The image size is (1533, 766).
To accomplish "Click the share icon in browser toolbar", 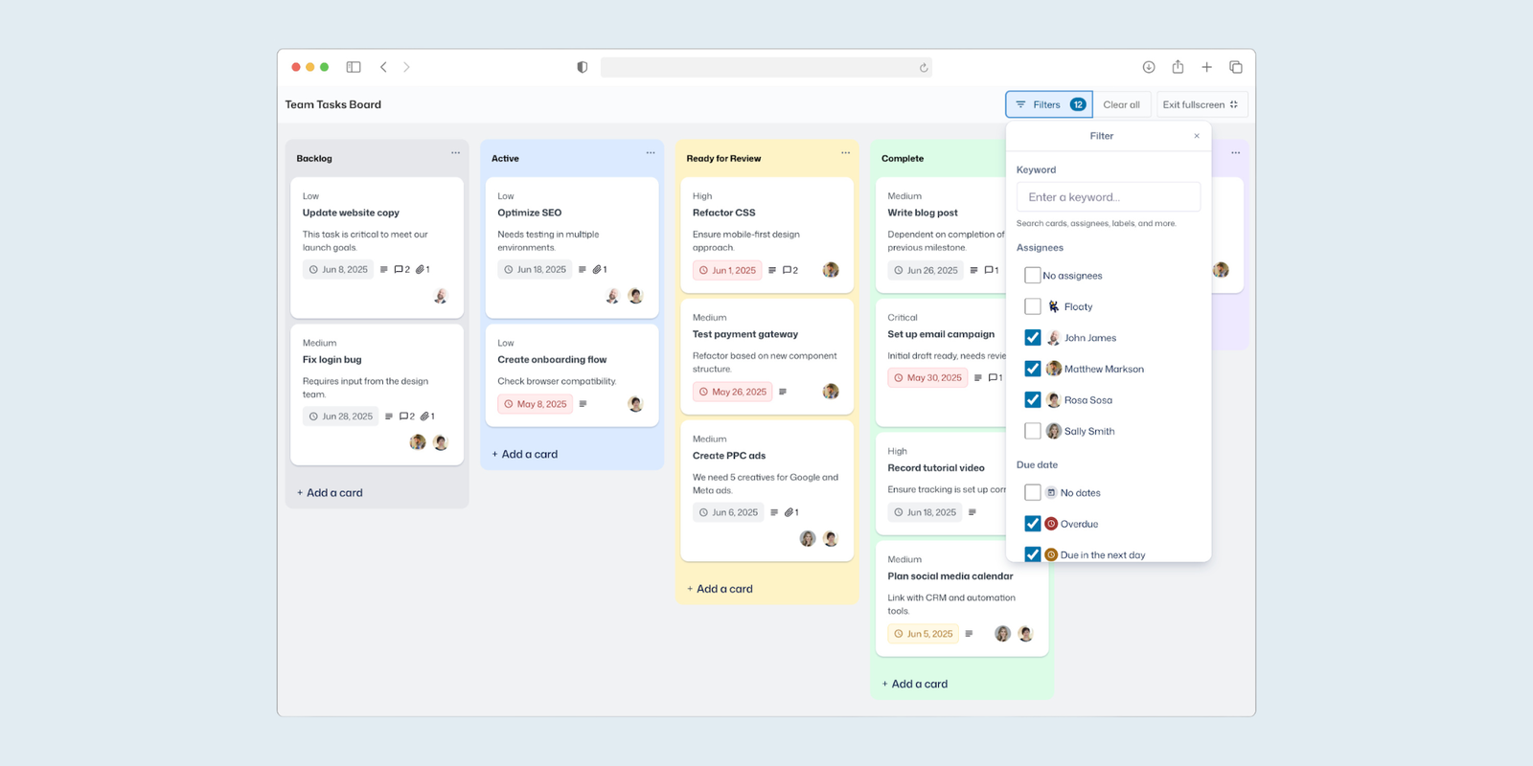I will click(x=1178, y=67).
